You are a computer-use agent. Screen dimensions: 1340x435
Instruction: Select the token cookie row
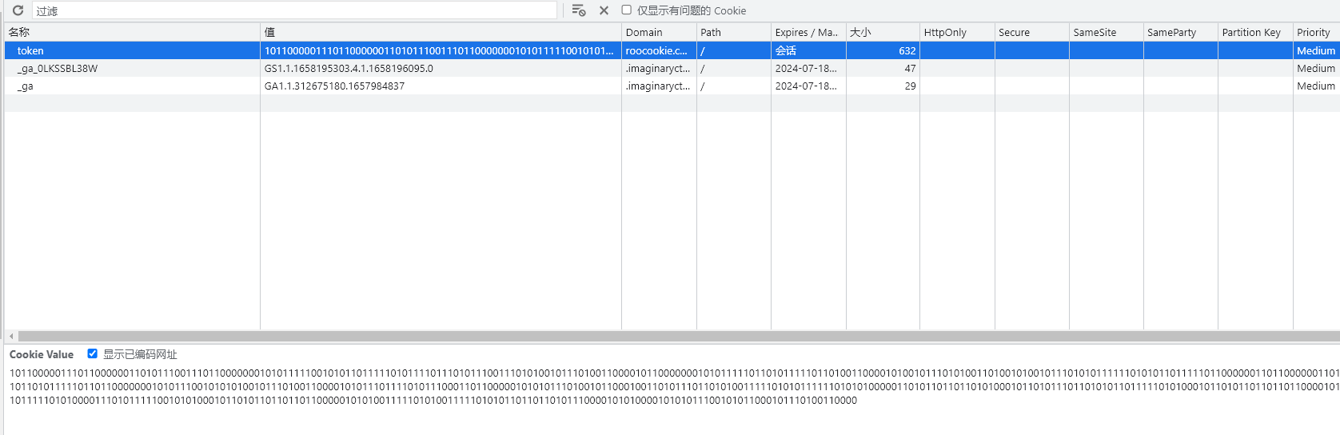tap(672, 50)
